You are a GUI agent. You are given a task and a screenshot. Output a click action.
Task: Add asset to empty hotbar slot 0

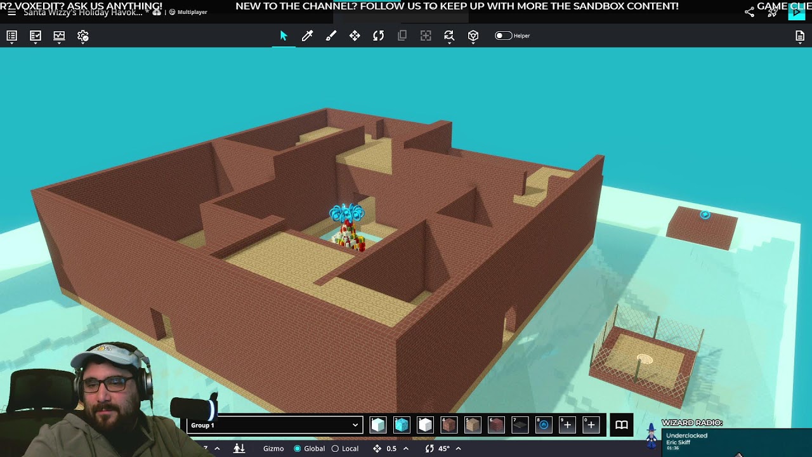[591, 425]
